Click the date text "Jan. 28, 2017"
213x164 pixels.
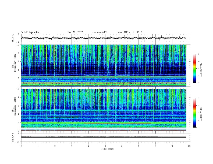(75, 32)
